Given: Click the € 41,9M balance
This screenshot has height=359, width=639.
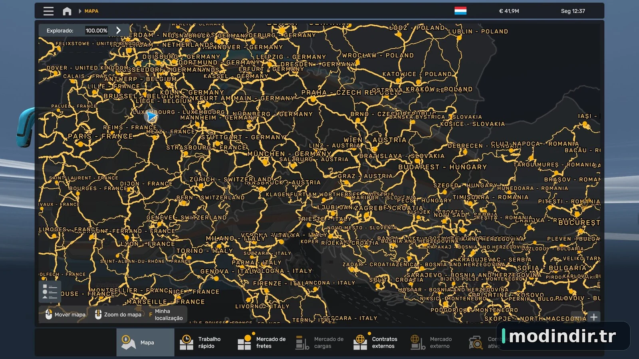Looking at the screenshot, I should [x=509, y=11].
